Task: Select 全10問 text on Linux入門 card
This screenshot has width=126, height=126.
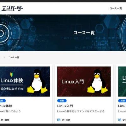Action: [x=66, y=120]
